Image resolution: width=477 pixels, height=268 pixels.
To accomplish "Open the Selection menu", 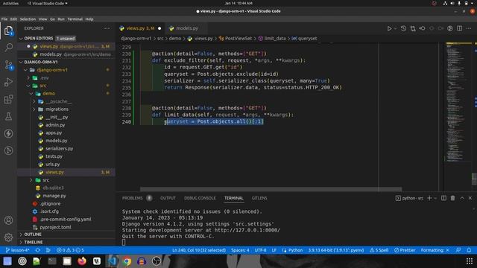I will coord(28,19).
